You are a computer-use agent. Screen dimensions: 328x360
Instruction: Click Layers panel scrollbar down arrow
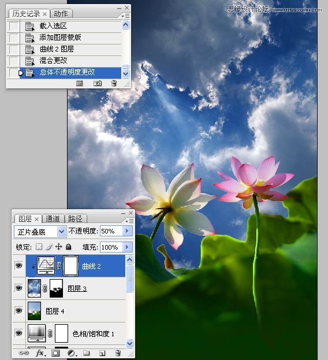pos(129,343)
